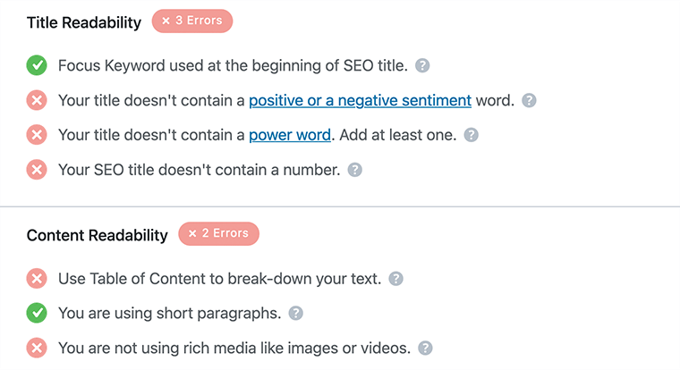Viewport: 680px width, 370px height.
Task: Click green checkmark for short paragraphs
Action: pos(37,313)
